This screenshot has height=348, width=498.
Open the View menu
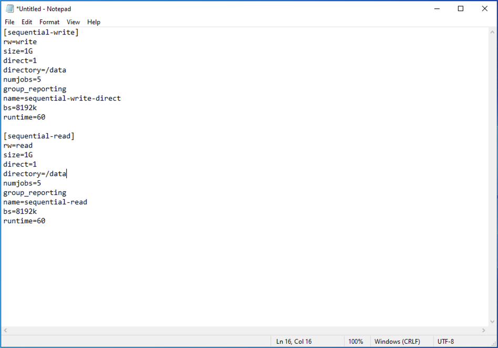point(73,22)
